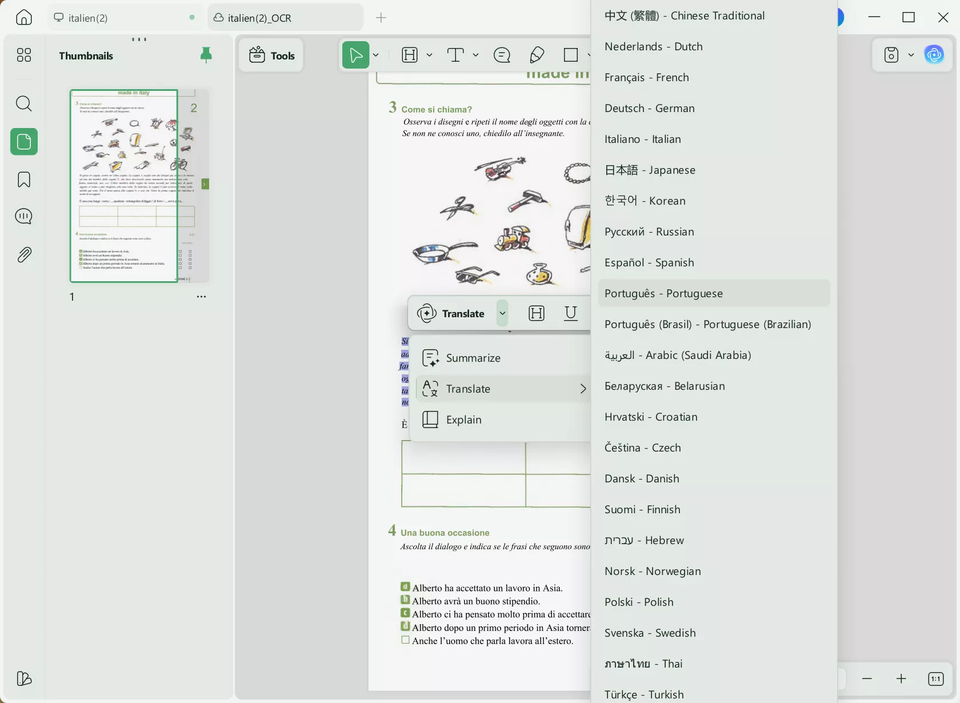The image size is (960, 703).
Task: Select Summarize in the context menu
Action: 473,358
